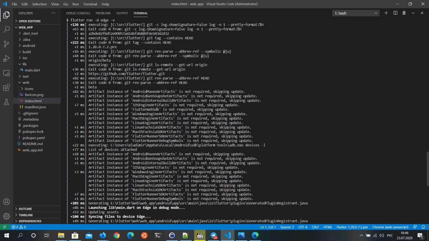This screenshot has height=241, width=429.
Task: Click 'Flutter: 1.20.0-7.2.pre' in status bar
Action: point(352,227)
